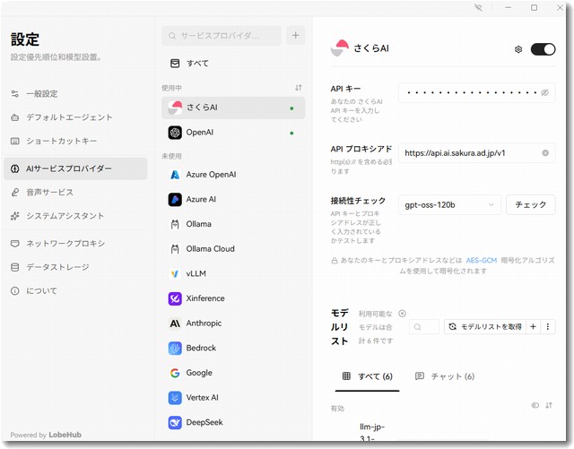Image resolution: width=574 pixels, height=449 pixels.
Task: Click the モデルリストを取得 button
Action: [484, 327]
